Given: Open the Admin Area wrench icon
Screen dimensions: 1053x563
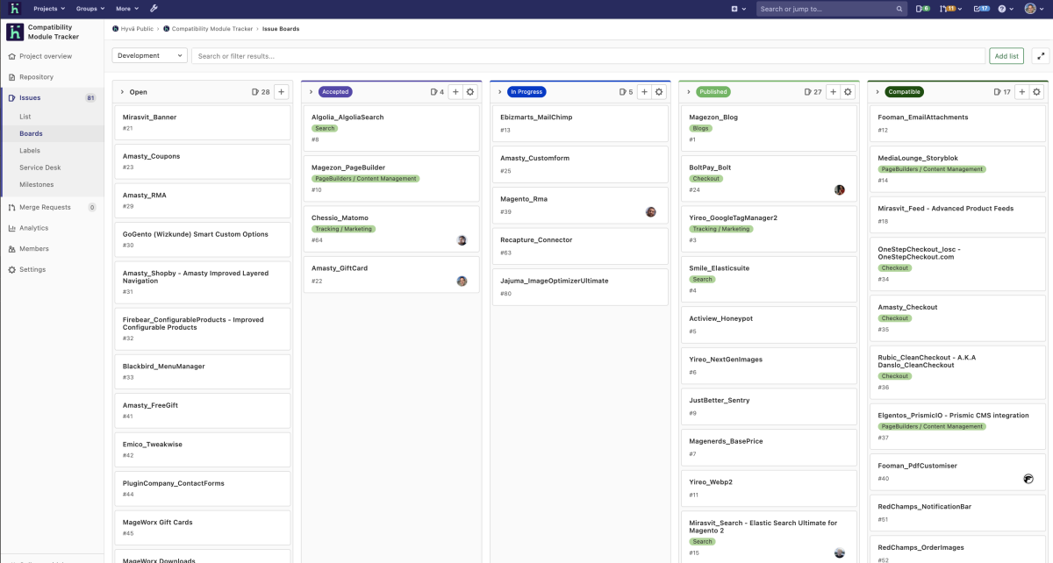Looking at the screenshot, I should click(x=154, y=9).
